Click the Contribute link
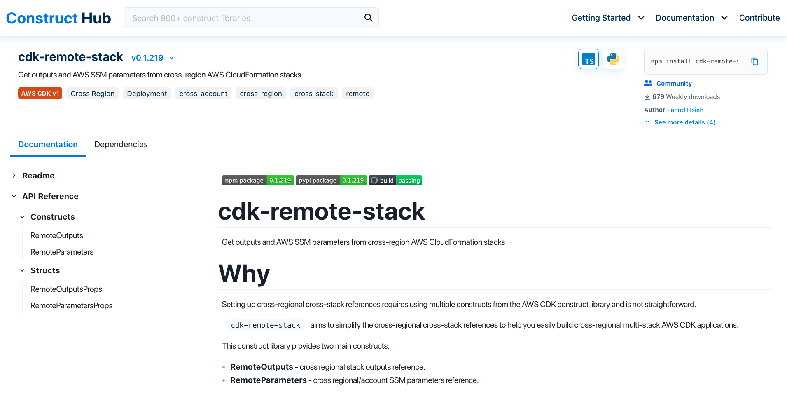The width and height of the screenshot is (787, 399). 759,18
